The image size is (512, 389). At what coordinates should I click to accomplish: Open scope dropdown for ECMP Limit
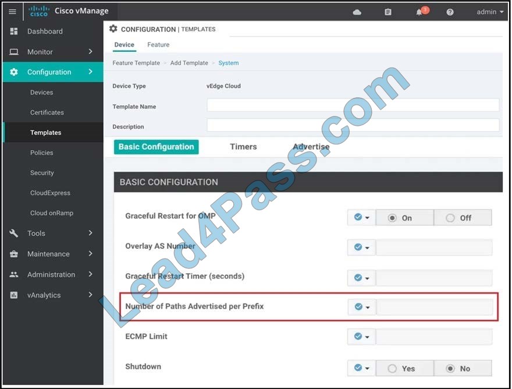pyautogui.click(x=362, y=337)
